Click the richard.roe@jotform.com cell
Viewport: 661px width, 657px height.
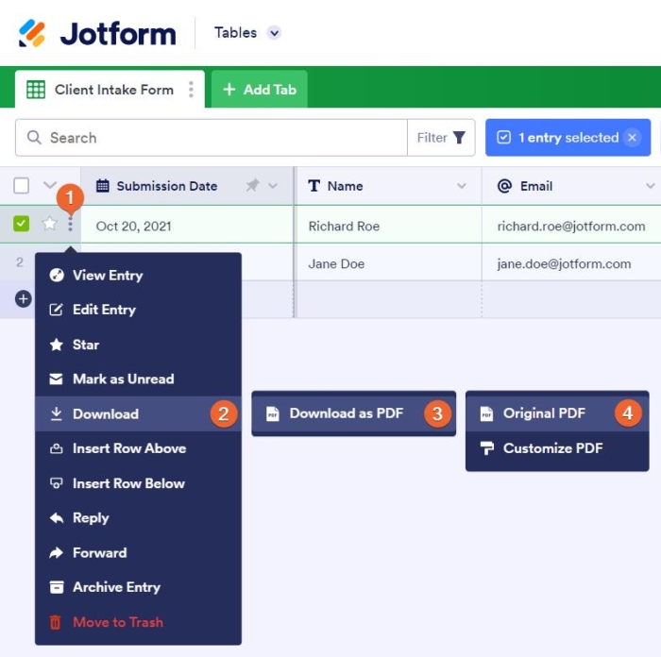pyautogui.click(x=571, y=226)
